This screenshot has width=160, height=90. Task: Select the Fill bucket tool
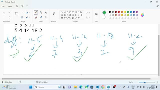tap(41, 12)
